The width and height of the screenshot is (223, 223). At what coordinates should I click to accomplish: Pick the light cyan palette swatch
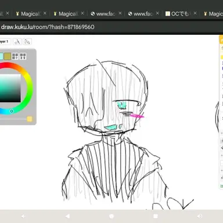[1, 56]
